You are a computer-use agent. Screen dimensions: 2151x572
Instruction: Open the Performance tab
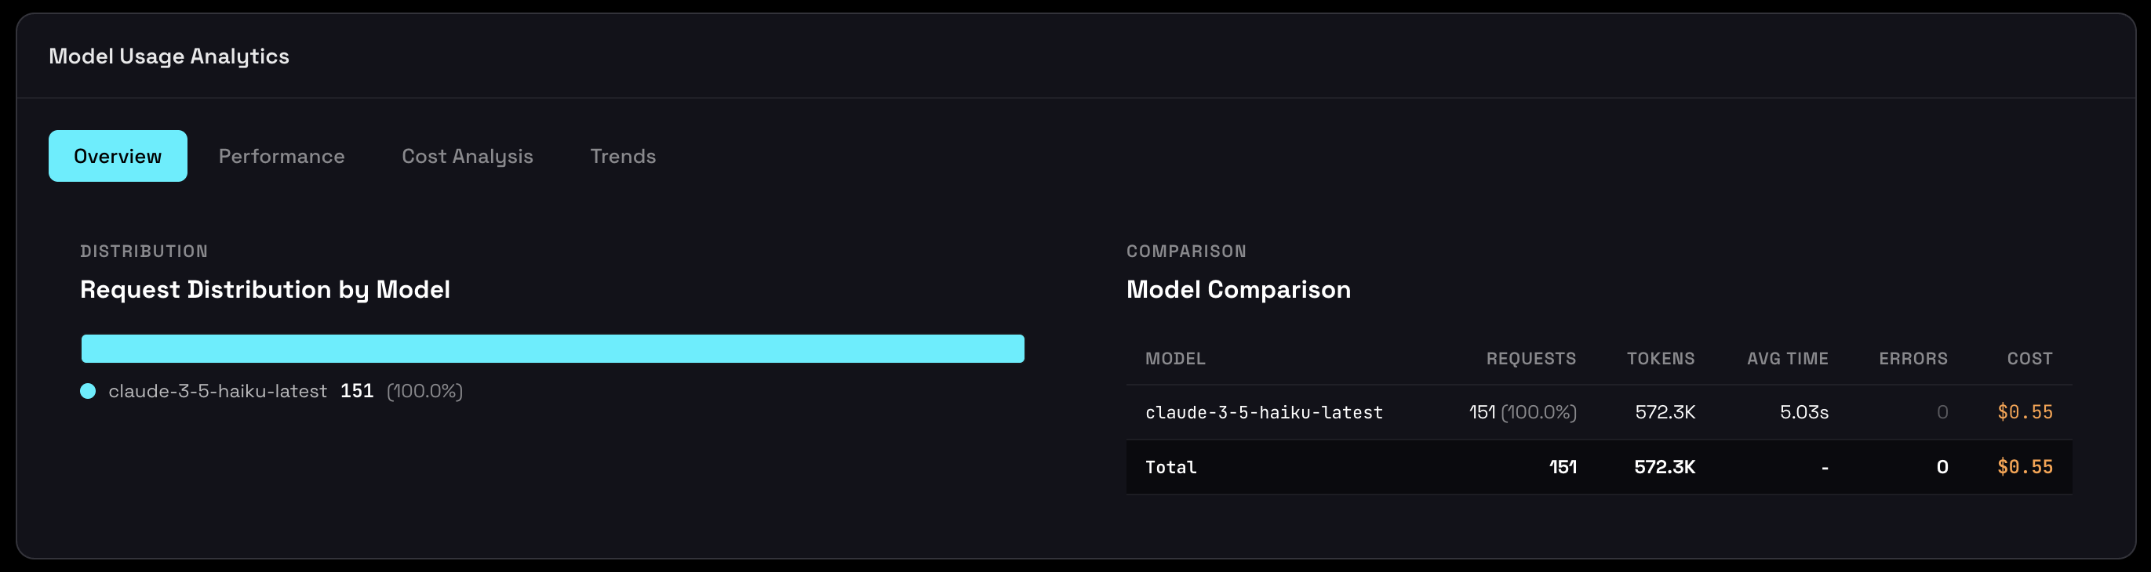coord(282,156)
